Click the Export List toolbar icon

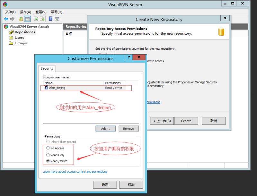(x=42, y=19)
